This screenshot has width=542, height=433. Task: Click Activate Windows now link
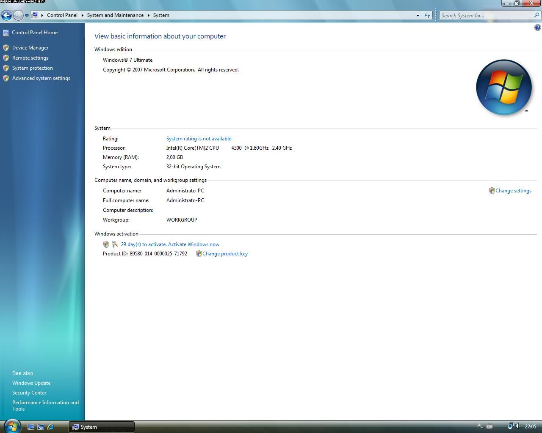[170, 244]
